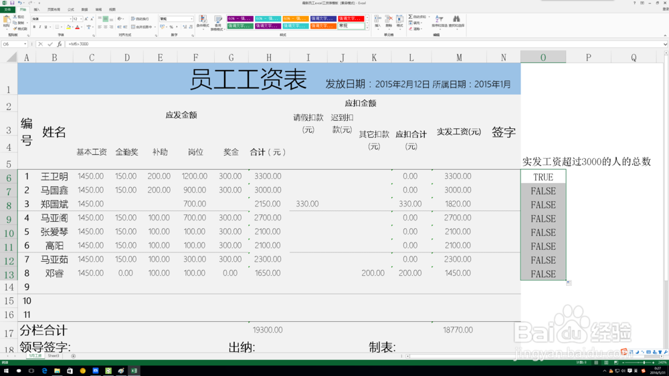Open the font name dropdown
The width and height of the screenshot is (669, 376).
coord(70,19)
